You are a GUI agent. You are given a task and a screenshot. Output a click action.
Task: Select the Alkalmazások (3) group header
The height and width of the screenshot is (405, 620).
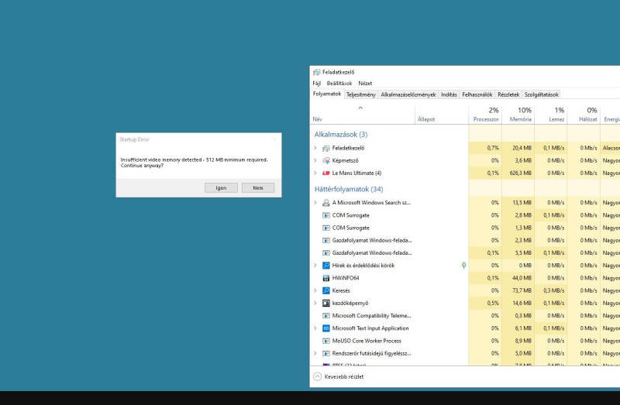(341, 135)
